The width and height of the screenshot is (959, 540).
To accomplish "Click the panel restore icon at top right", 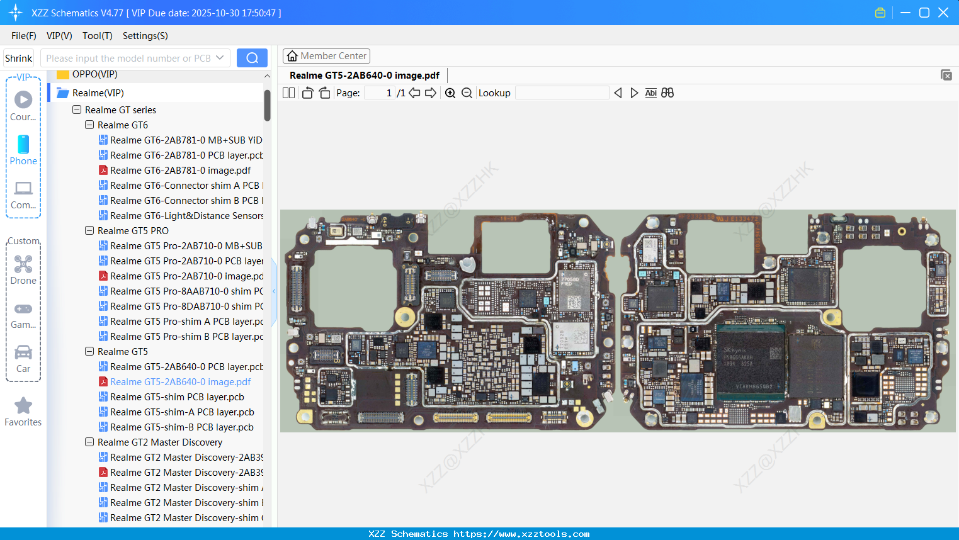I will click(x=946, y=75).
